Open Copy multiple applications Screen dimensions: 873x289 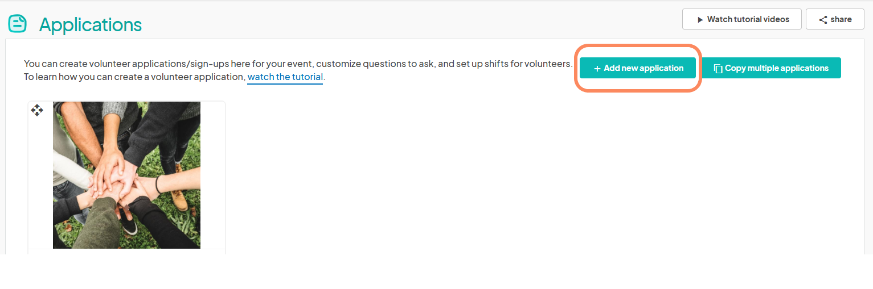pyautogui.click(x=771, y=68)
